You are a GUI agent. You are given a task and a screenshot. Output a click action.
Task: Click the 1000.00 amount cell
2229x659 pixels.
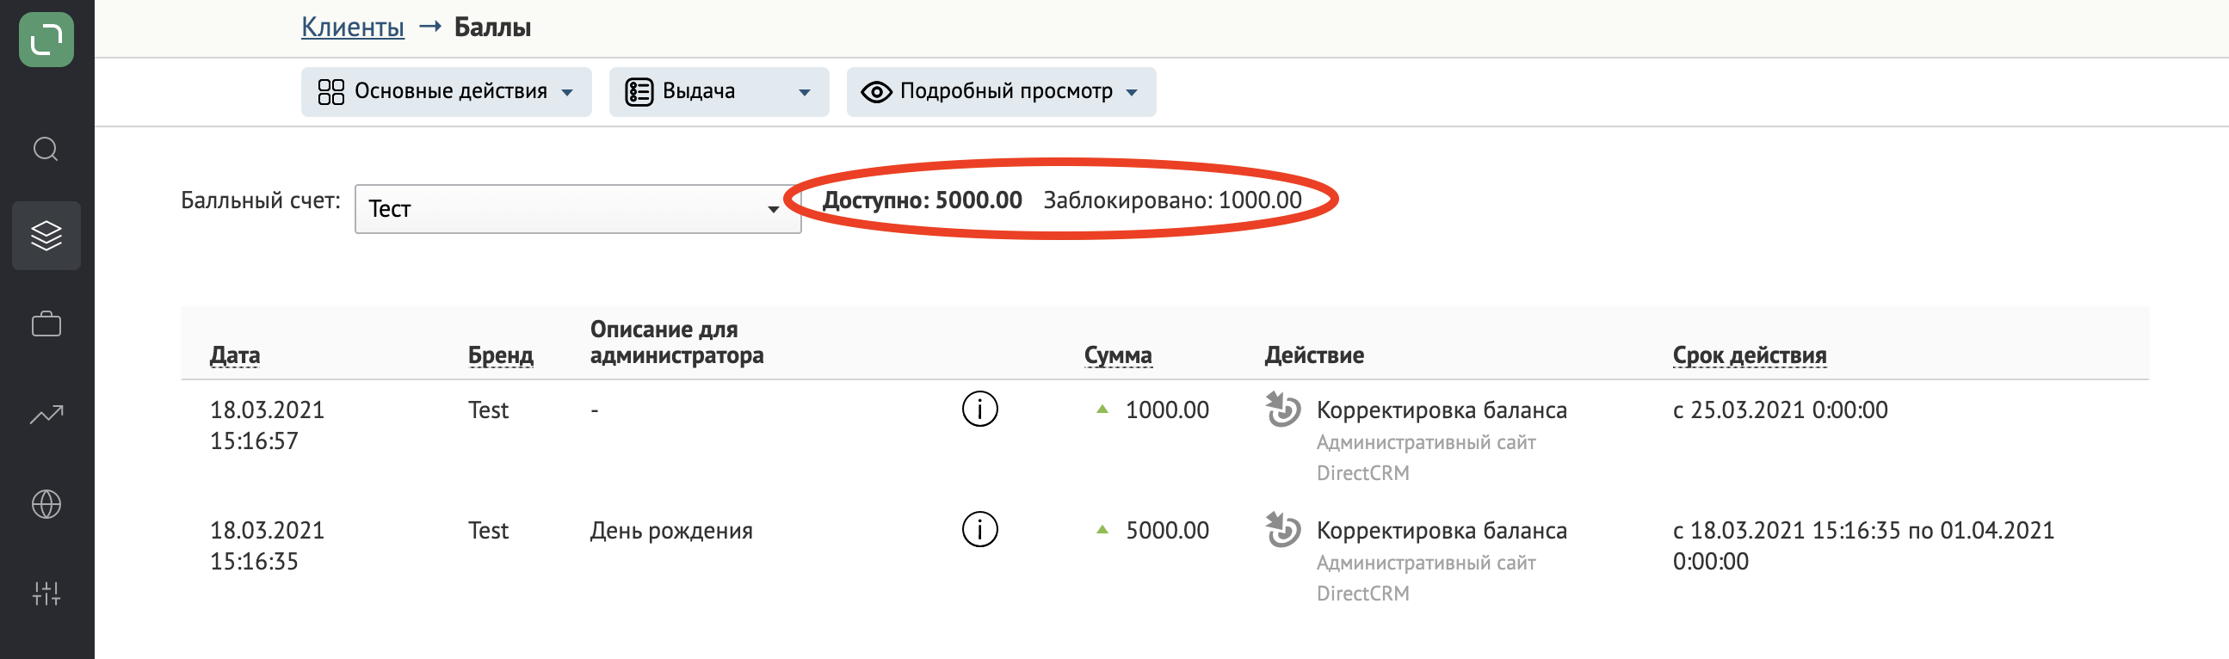[x=1166, y=409]
